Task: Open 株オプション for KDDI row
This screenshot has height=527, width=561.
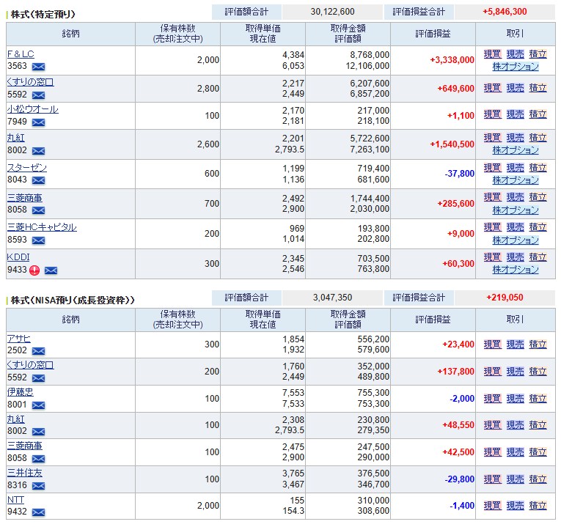Action: (x=516, y=270)
